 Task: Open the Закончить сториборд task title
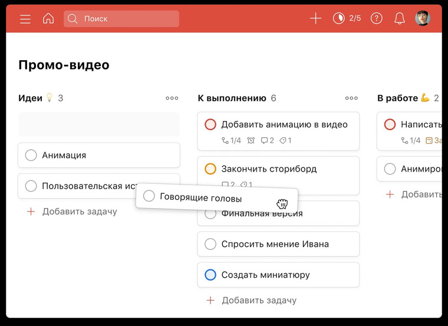[x=269, y=169]
